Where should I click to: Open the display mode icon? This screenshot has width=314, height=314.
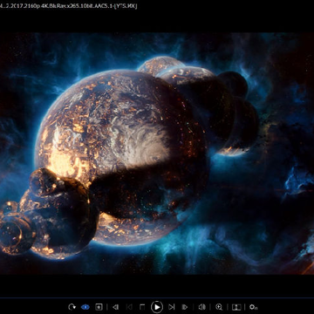coord(236,307)
